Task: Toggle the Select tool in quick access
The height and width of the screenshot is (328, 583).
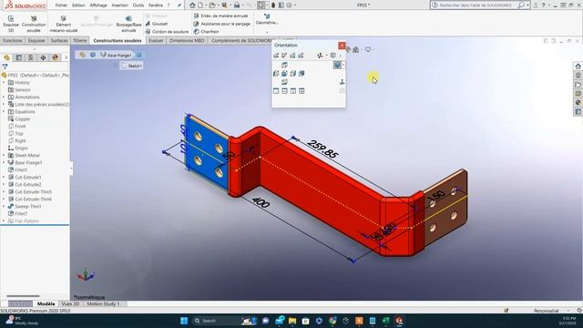Action: (x=261, y=5)
